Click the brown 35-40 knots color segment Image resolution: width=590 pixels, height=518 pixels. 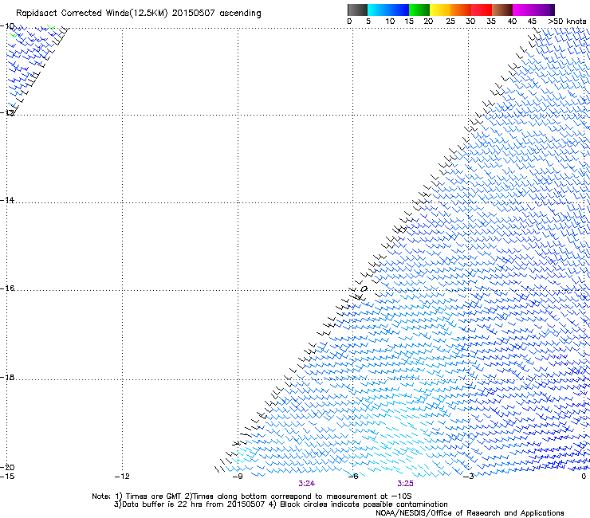(x=502, y=10)
